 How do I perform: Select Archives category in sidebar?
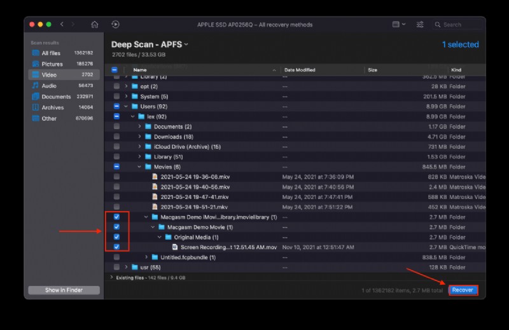tap(64, 107)
